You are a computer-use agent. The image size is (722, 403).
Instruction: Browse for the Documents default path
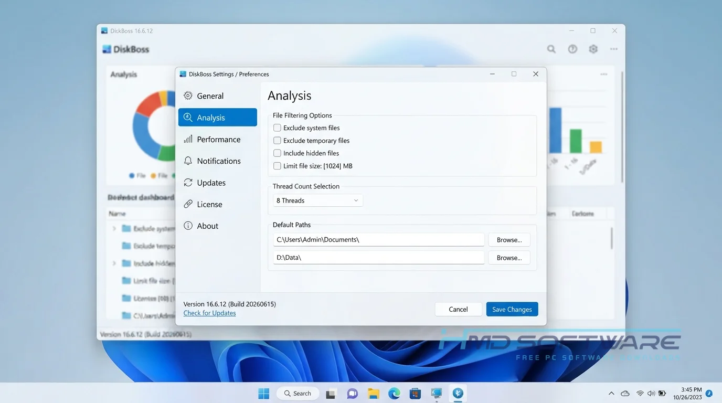(509, 240)
